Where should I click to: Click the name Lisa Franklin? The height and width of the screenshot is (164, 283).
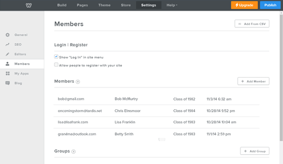125,122
